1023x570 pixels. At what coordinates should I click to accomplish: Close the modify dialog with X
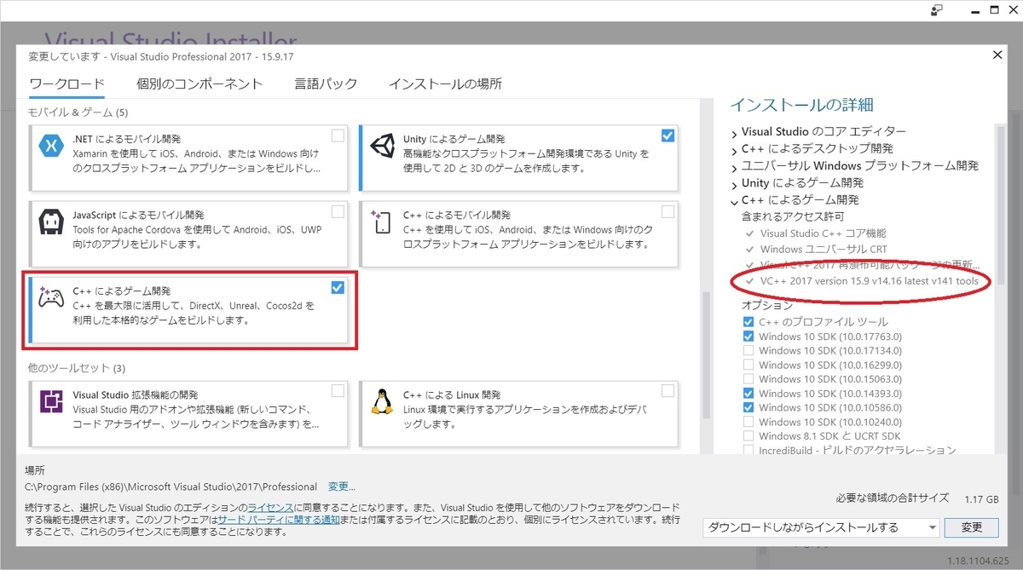pyautogui.click(x=997, y=55)
